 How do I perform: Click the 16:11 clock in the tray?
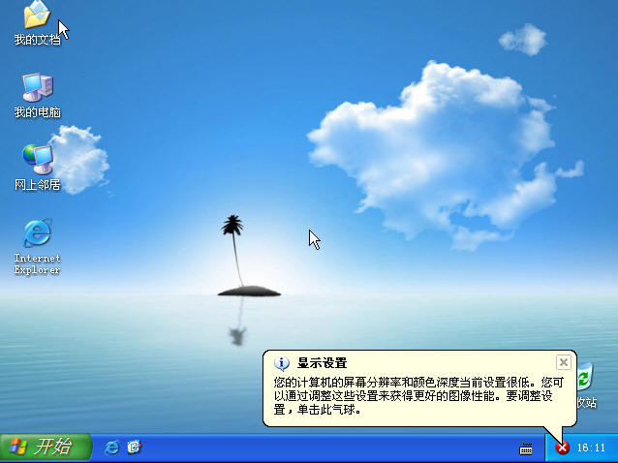(591, 448)
